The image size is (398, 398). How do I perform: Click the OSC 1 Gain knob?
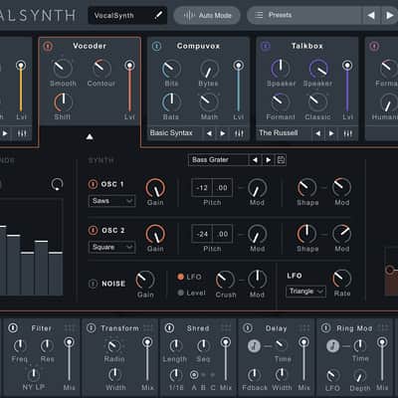pyautogui.click(x=155, y=188)
